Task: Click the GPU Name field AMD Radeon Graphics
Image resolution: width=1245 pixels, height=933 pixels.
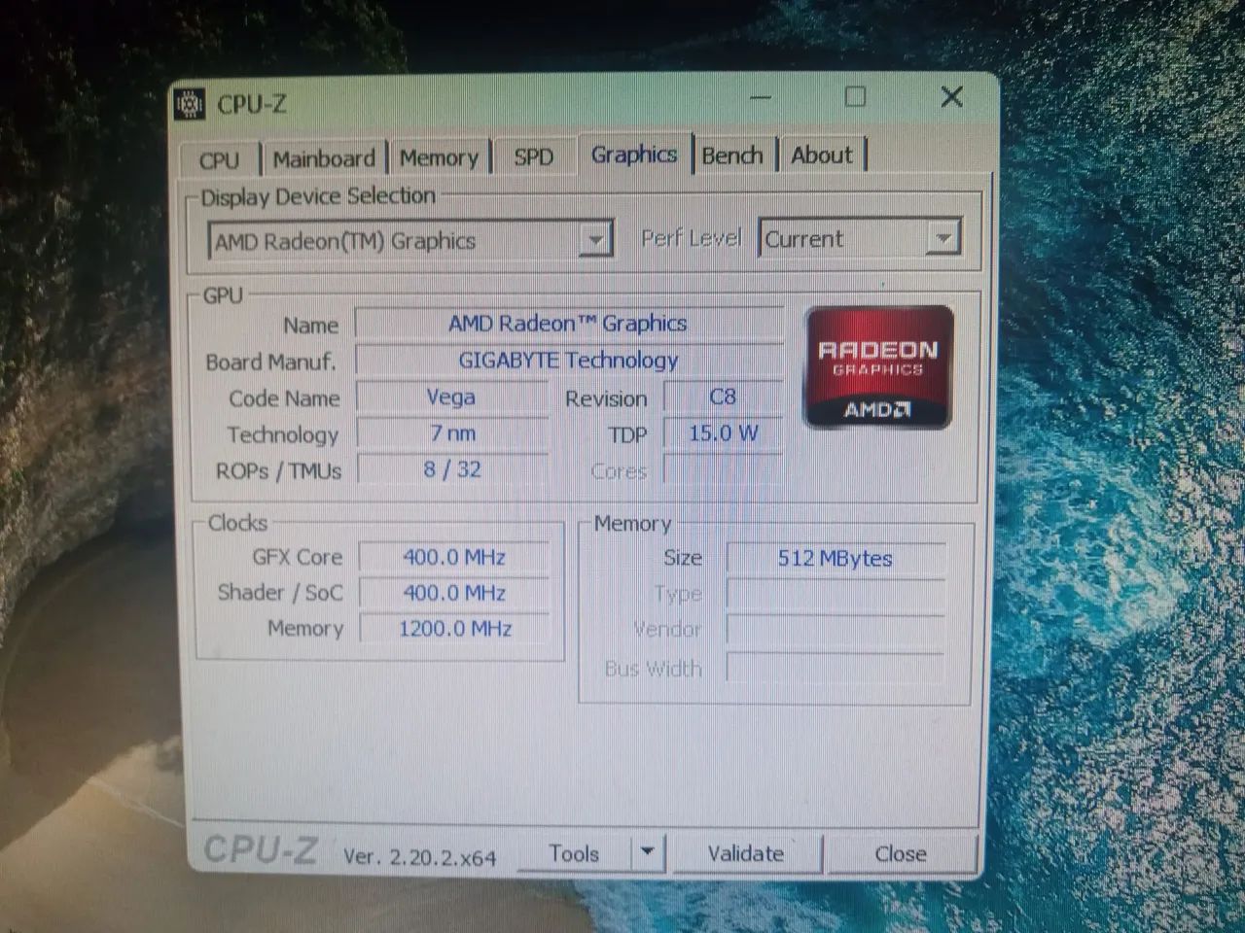Action: point(568,324)
